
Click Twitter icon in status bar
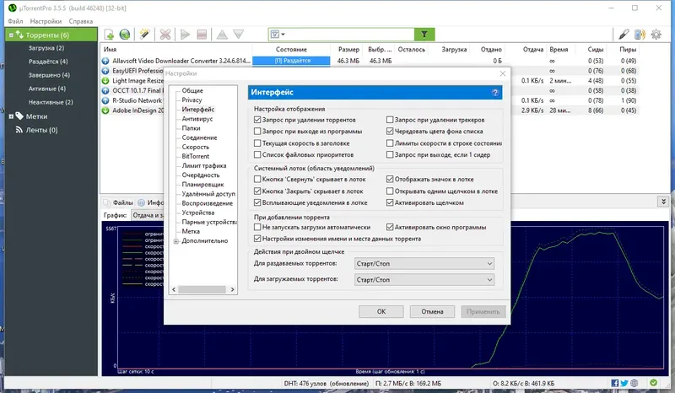624,383
